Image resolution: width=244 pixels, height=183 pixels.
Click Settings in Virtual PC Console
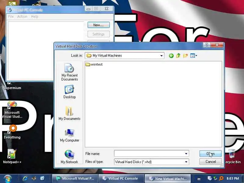99,34
